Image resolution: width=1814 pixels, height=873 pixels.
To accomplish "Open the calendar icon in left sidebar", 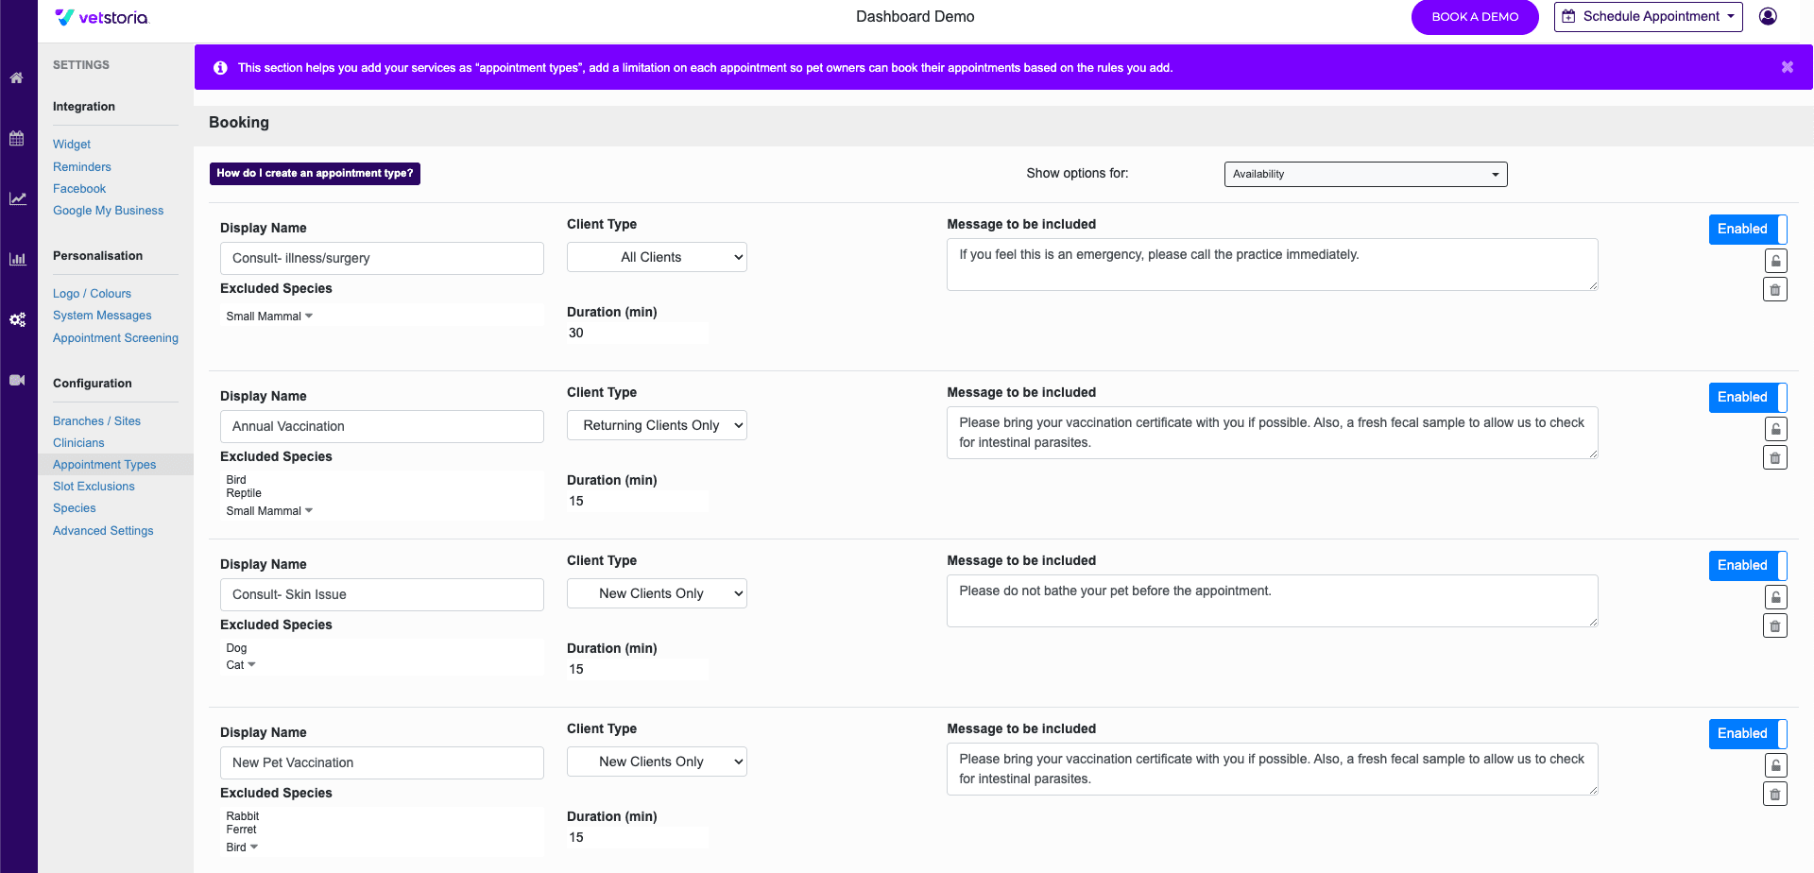I will point(17,139).
